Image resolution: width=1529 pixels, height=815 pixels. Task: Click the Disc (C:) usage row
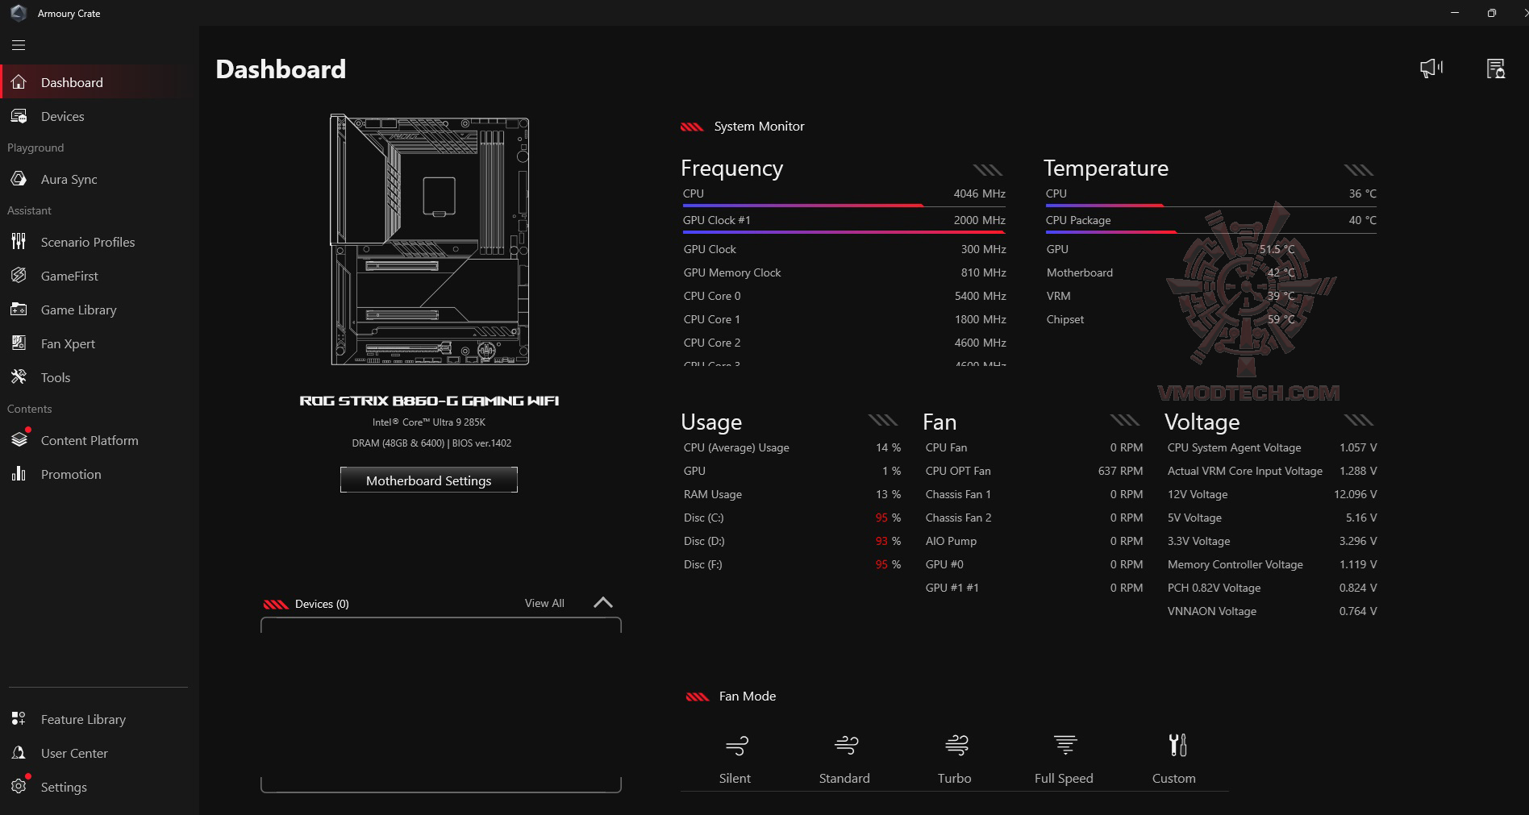pos(792,518)
